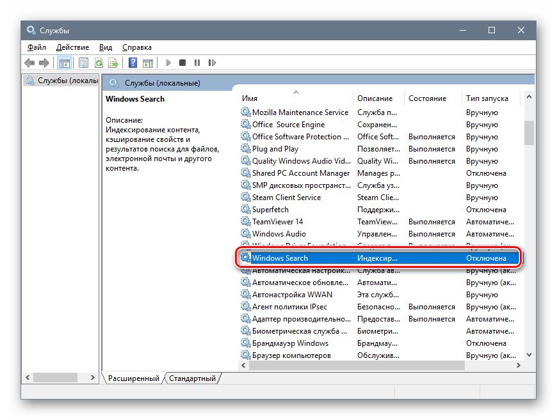Click the Forward arrow toolbar icon

tap(44, 63)
